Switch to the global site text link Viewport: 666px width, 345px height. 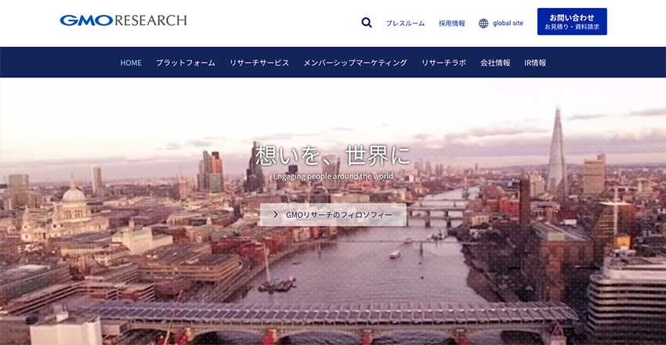(508, 24)
